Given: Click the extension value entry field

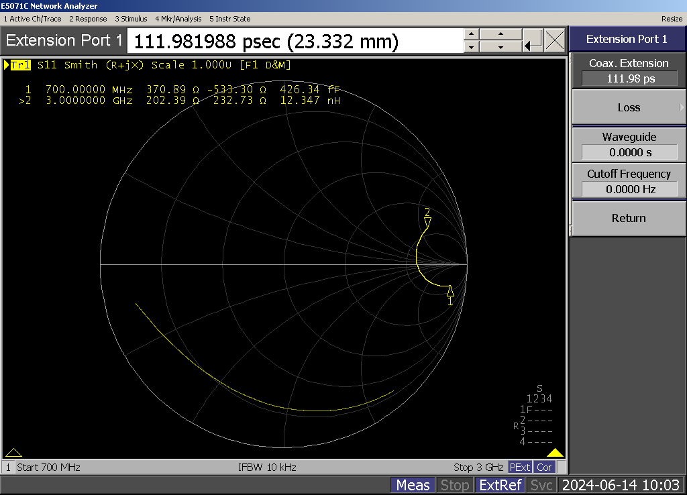Looking at the screenshot, I should (x=294, y=42).
